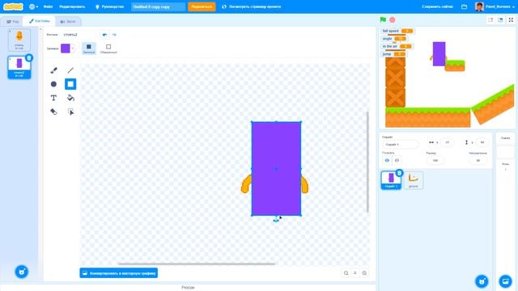Choose the filled rectangle mode

pyautogui.click(x=88, y=48)
